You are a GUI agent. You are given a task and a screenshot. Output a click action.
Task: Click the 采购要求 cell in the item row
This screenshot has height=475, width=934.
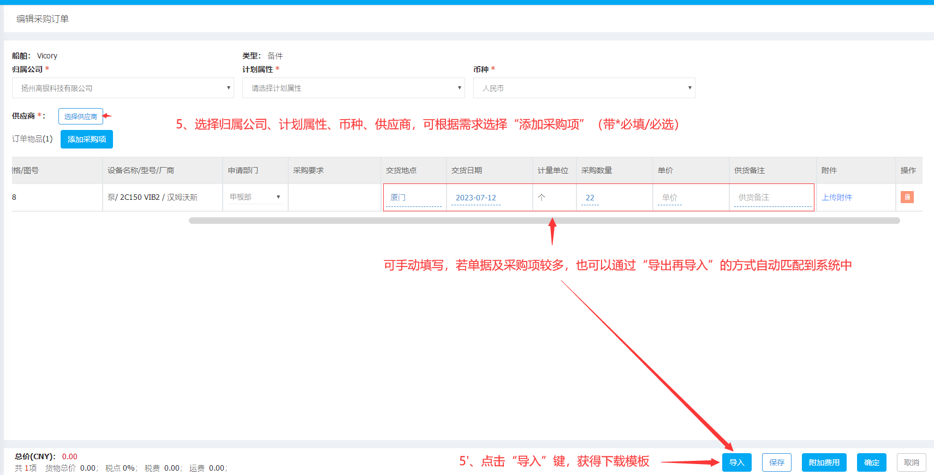(x=335, y=197)
